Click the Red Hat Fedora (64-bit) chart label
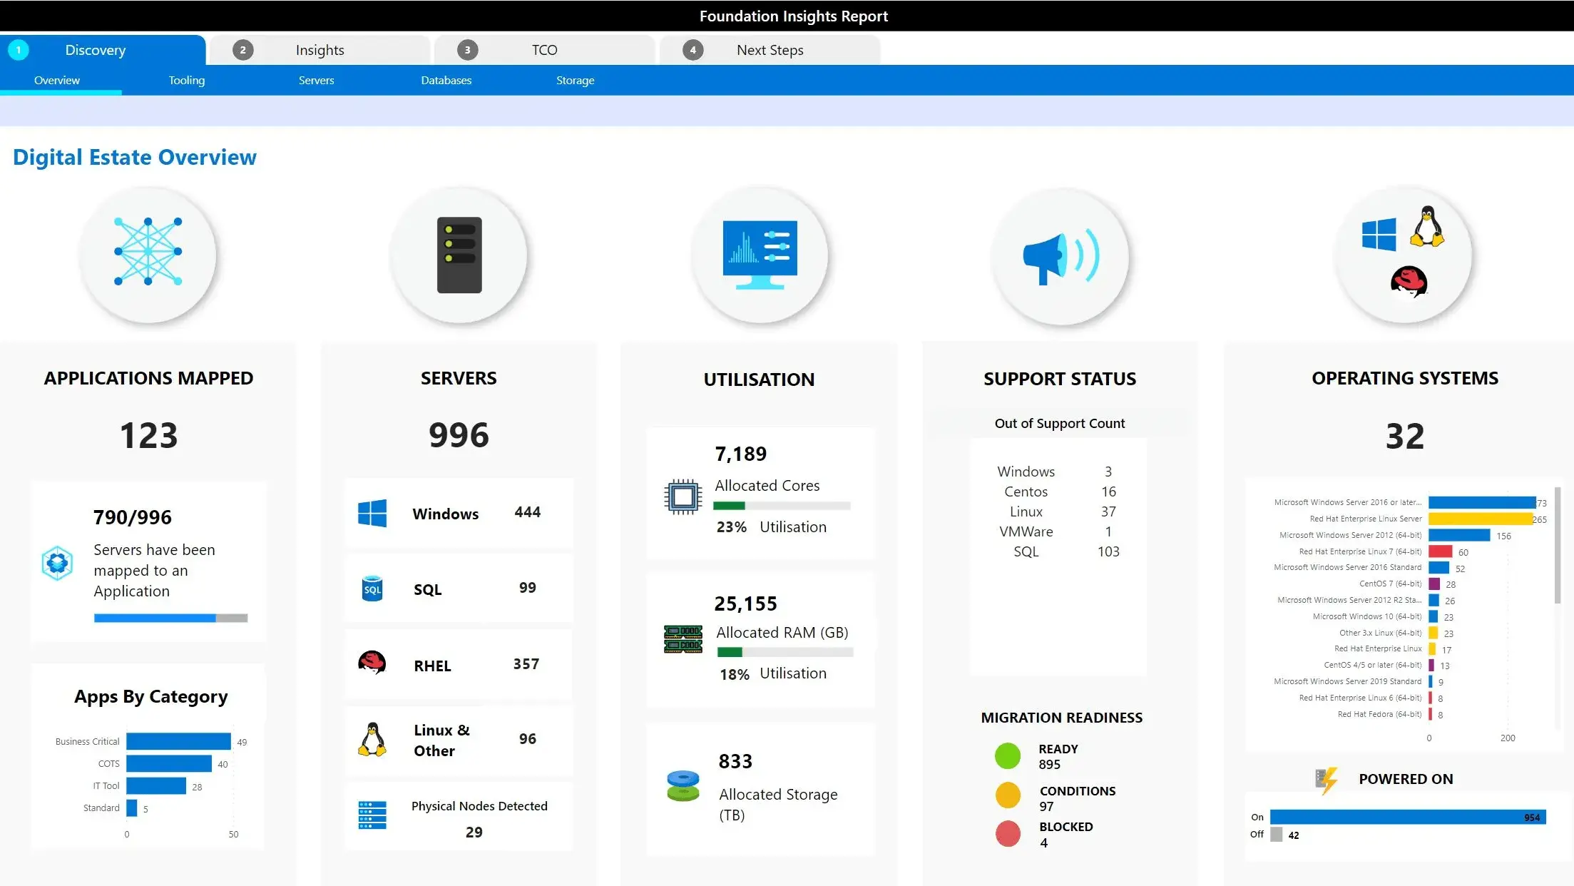The width and height of the screenshot is (1574, 886). 1379,714
